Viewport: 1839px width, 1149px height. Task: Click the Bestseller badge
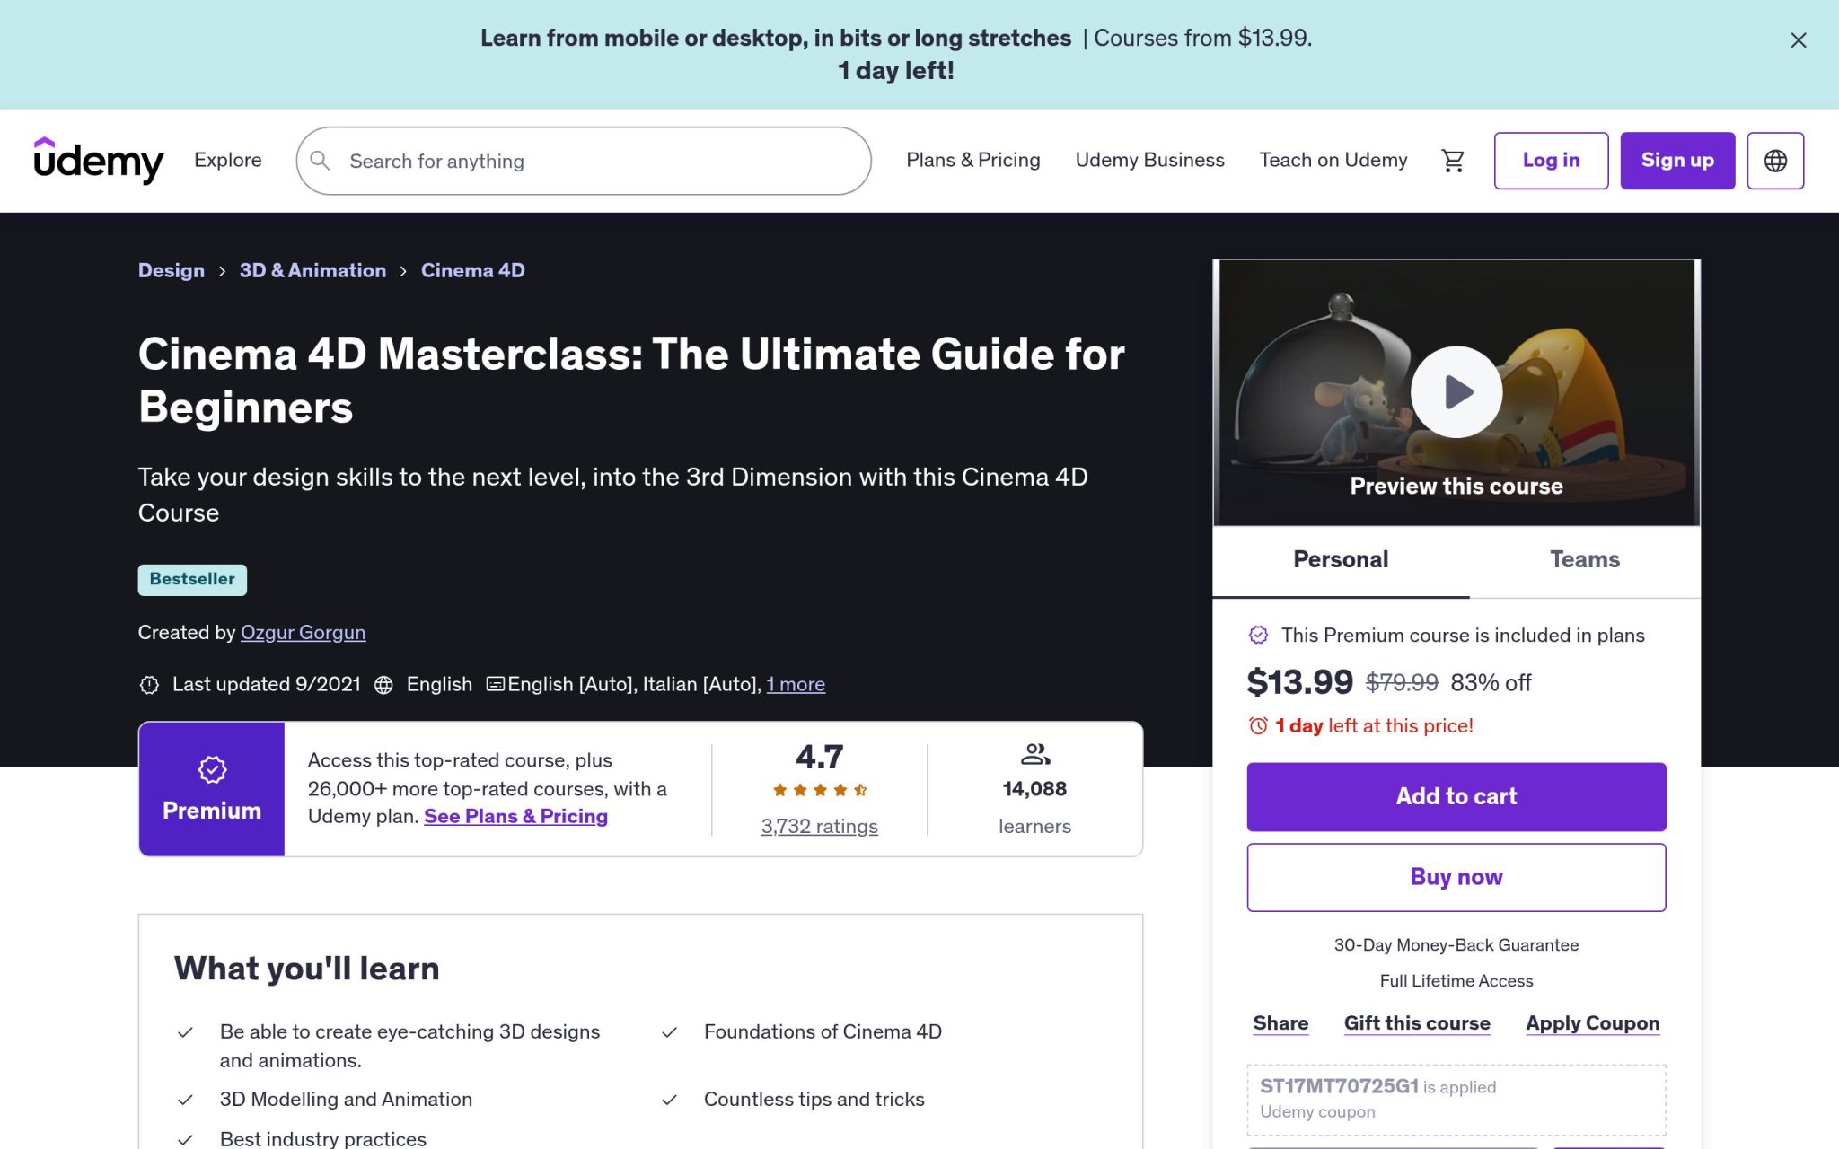pos(192,579)
